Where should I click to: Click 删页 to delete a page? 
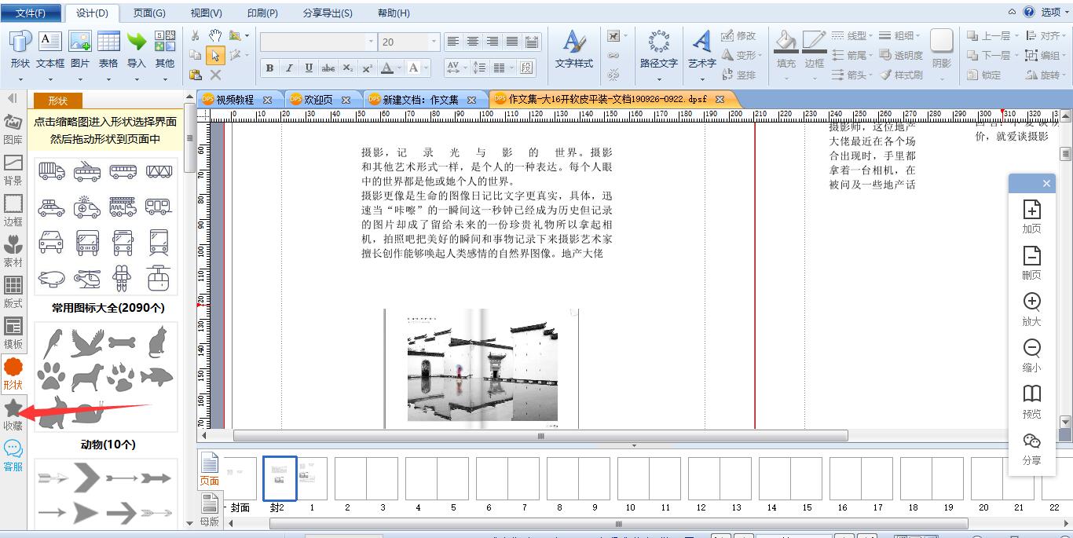(x=1031, y=263)
